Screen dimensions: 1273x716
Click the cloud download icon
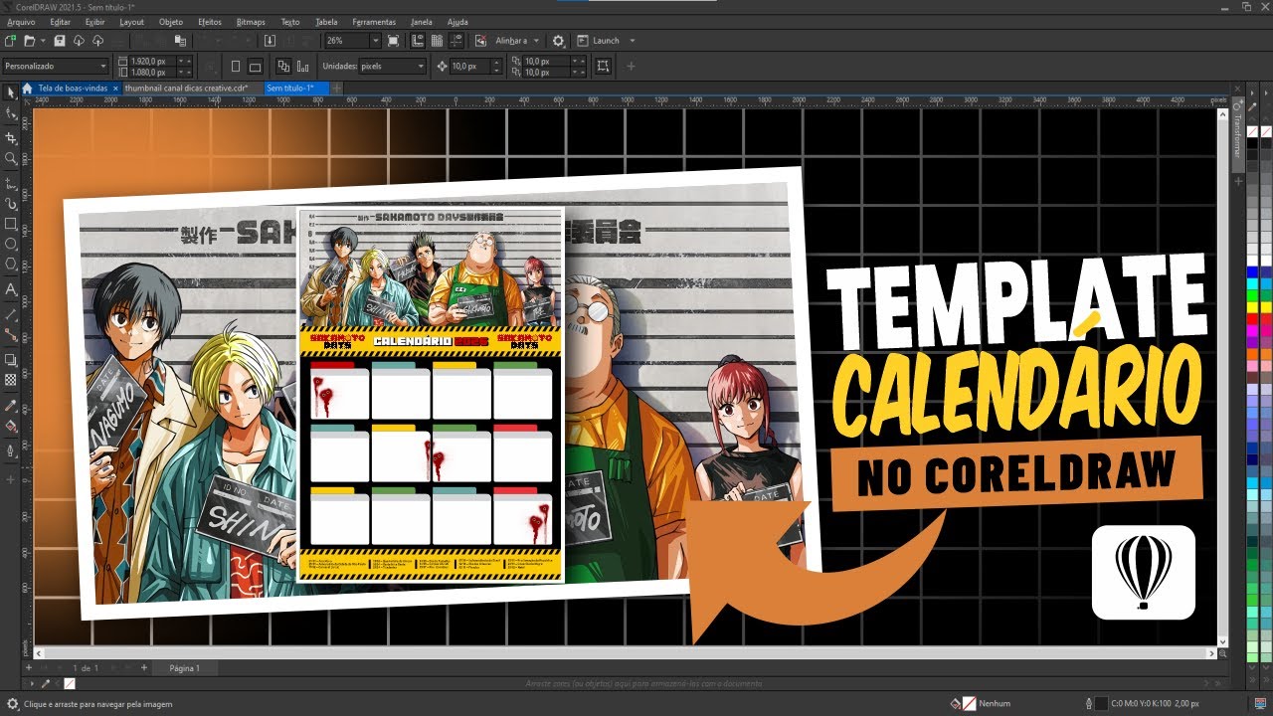click(x=79, y=41)
